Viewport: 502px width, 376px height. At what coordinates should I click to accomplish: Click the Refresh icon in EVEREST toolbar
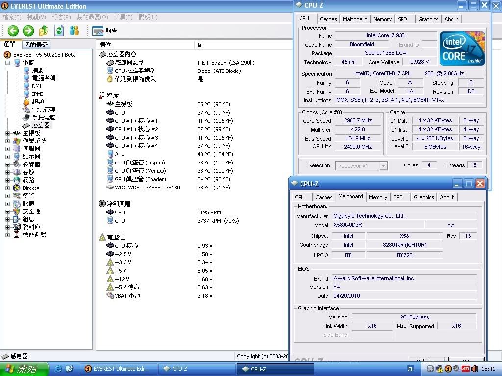pyautogui.click(x=59, y=31)
